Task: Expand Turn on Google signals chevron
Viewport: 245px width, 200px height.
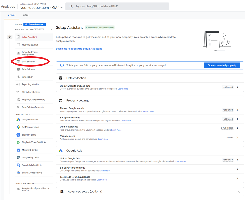Action: pos(237,110)
